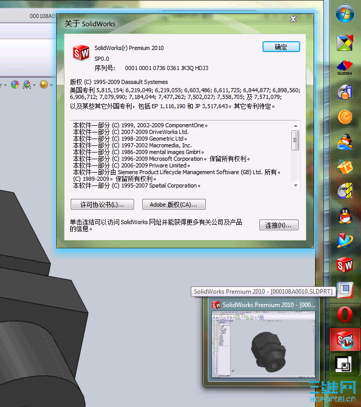Click the scroll down arrow in credits list

point(296,185)
